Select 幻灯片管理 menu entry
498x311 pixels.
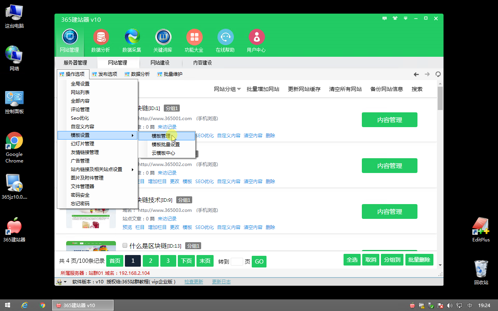(97, 144)
